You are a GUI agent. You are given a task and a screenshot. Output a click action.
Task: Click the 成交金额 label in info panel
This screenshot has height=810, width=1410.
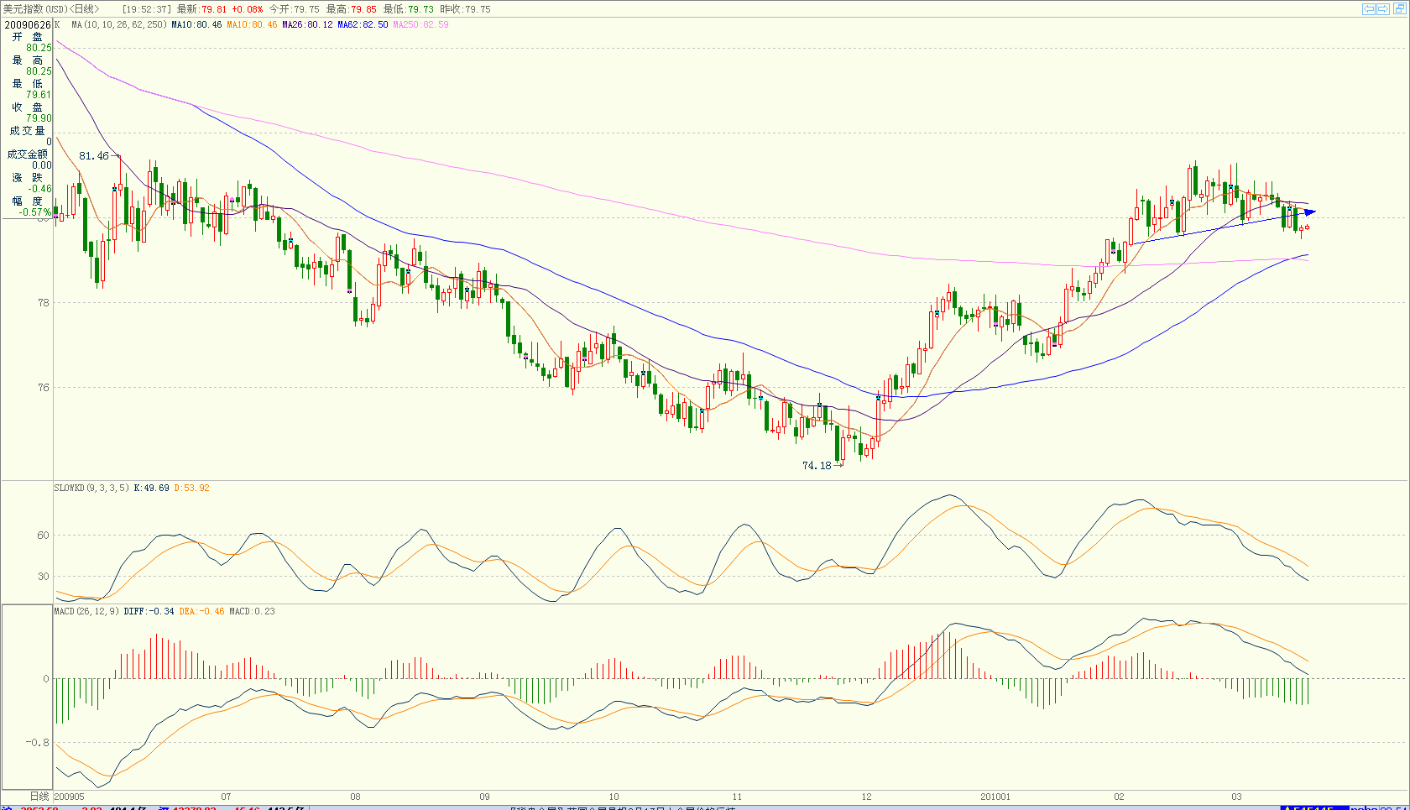[28, 154]
